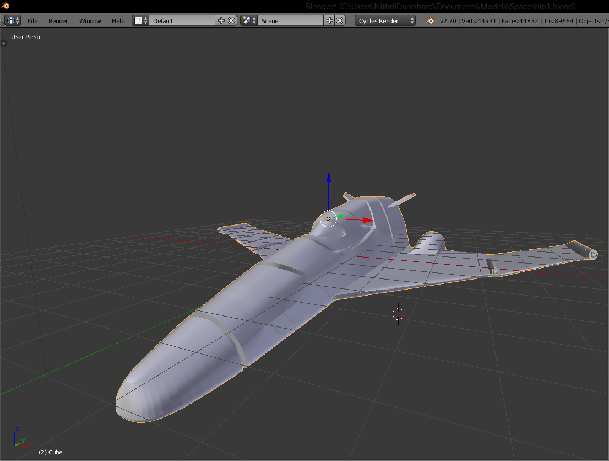Click the Verts:44931 statistic
The height and width of the screenshot is (461, 609).
coord(479,21)
